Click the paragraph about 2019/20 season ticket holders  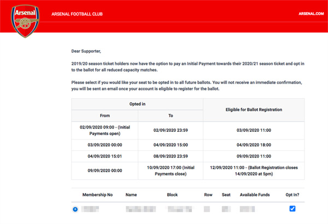pos(188,66)
